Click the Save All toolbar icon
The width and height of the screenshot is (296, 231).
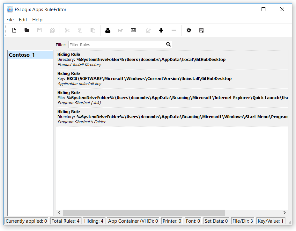click(x=52, y=30)
